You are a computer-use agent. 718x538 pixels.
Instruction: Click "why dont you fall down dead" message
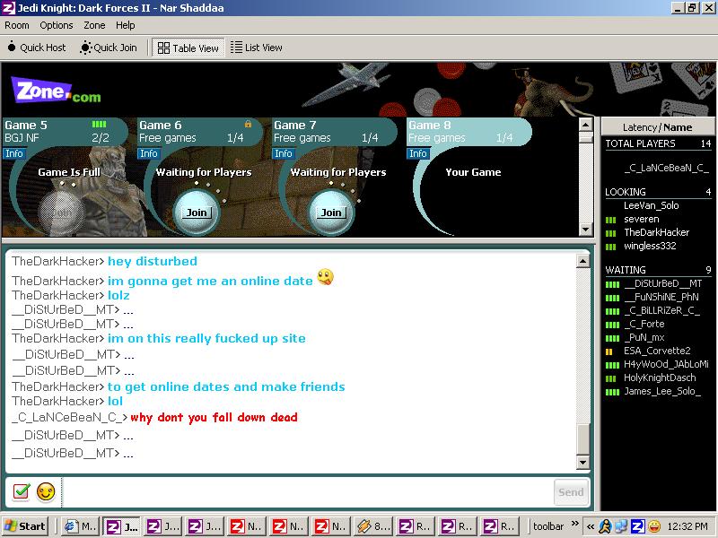tap(214, 417)
